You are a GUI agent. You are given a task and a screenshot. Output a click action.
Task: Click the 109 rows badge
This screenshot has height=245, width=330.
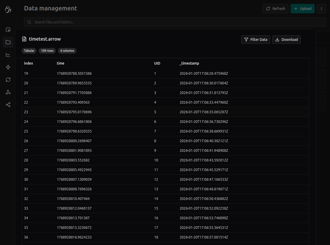(47, 51)
